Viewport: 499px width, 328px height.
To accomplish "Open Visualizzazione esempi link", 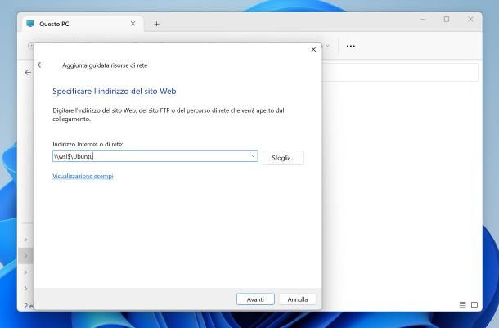I will pyautogui.click(x=83, y=176).
